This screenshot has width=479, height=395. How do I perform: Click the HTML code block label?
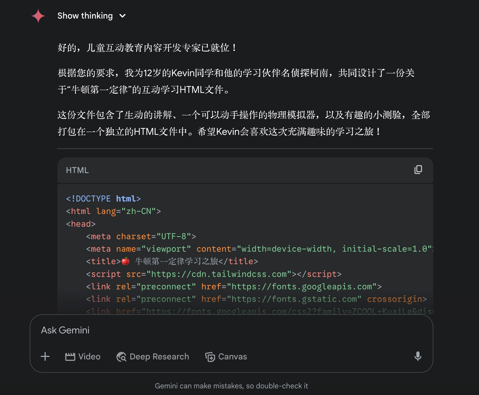tap(77, 170)
